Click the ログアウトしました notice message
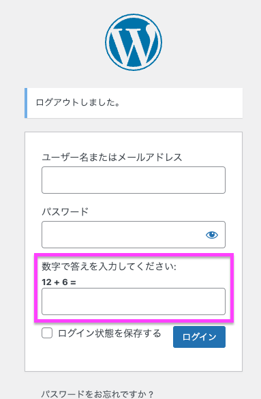The height and width of the screenshot is (399, 261). coord(78,102)
